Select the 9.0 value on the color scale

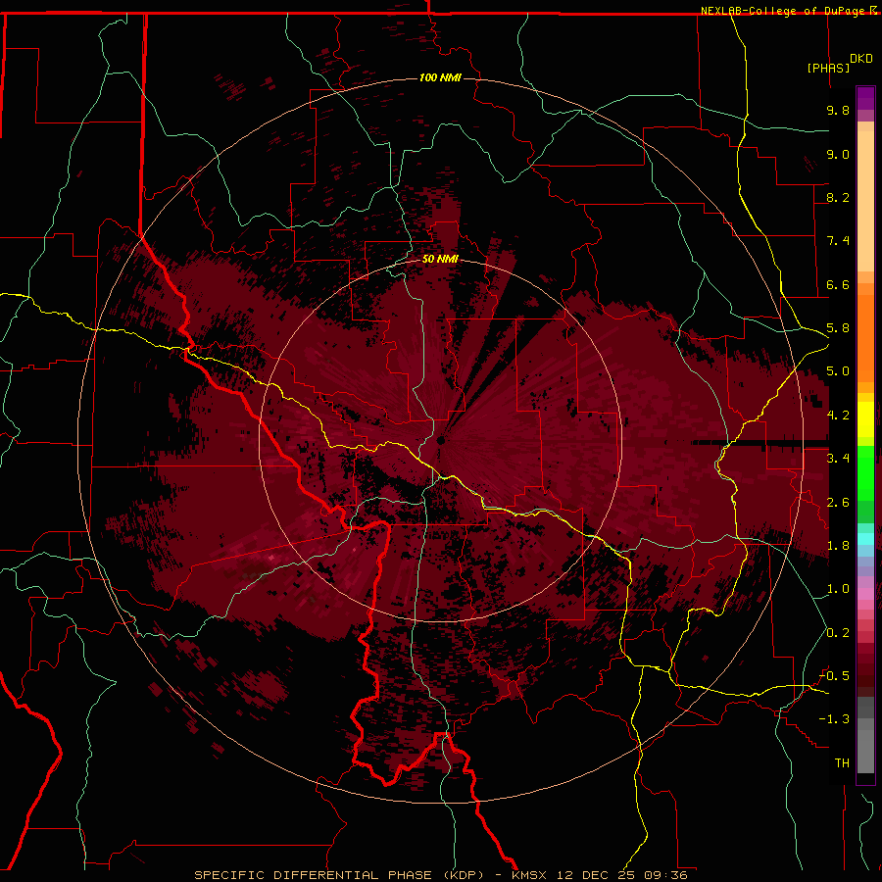838,154
